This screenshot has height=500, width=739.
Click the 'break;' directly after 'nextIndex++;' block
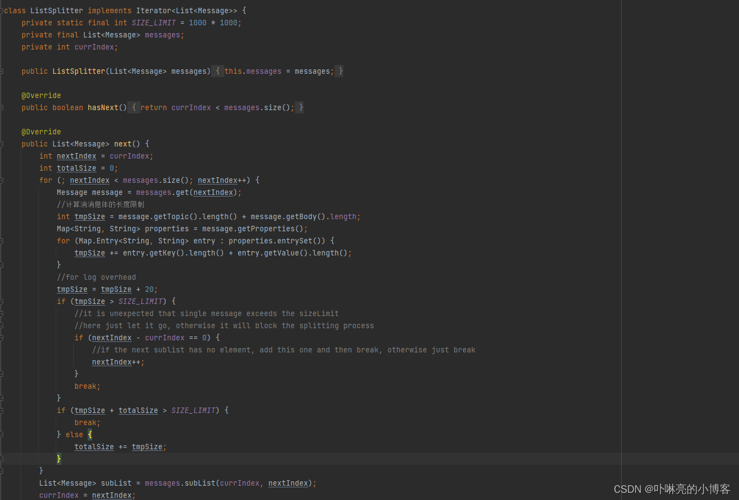click(88, 386)
